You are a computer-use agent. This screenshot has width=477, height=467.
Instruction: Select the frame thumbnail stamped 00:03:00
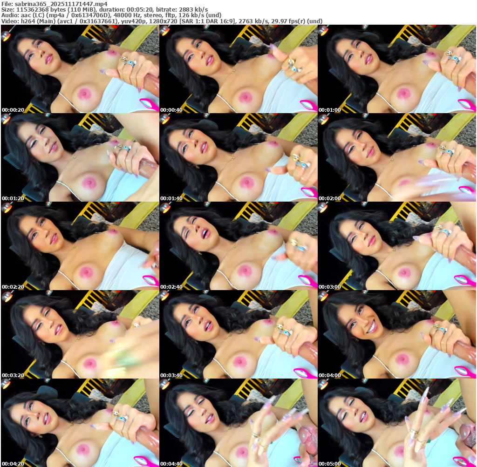(397, 246)
